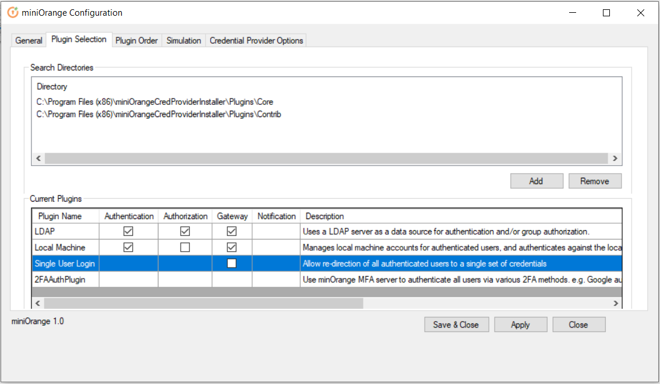The height and width of the screenshot is (384, 660).
Task: Click the directories horizontal scrollbar track
Action: [x=326, y=158]
